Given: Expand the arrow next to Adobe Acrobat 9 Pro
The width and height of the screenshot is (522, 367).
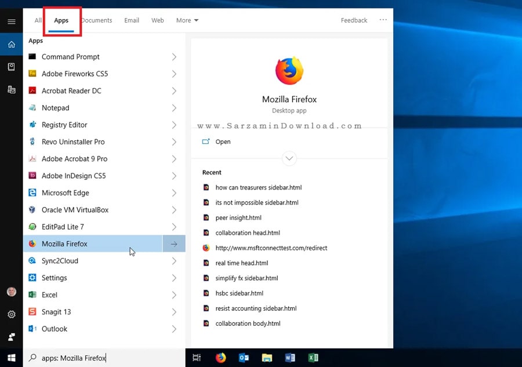Looking at the screenshot, I should 174,159.
